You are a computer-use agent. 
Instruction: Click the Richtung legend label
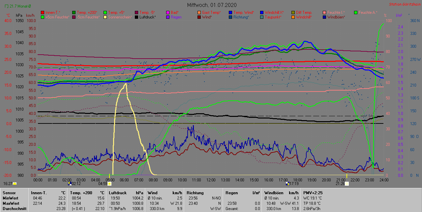(x=241, y=17)
